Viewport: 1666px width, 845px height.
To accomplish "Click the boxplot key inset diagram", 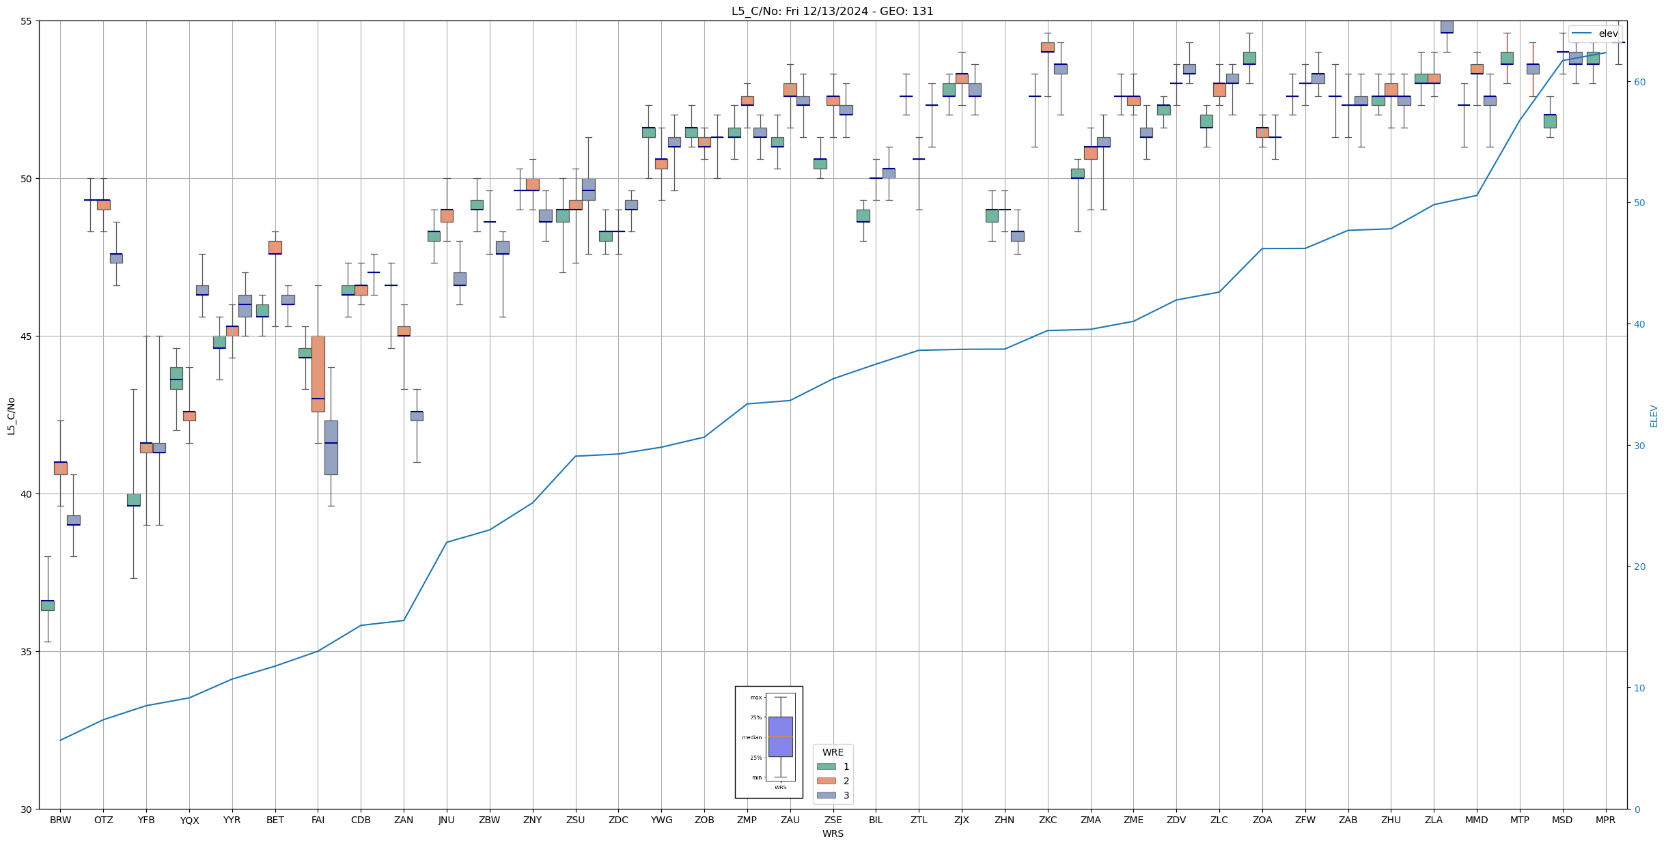I will 768,742.
